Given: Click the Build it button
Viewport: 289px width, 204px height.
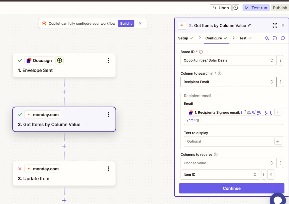Looking at the screenshot, I should (126, 23).
